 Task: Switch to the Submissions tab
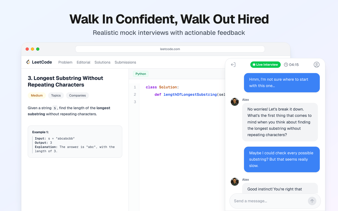[125, 62]
